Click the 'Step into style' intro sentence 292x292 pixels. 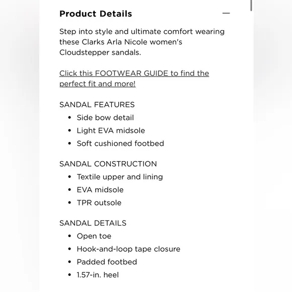point(142,42)
